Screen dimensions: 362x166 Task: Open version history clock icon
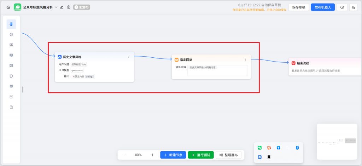coord(342,7)
